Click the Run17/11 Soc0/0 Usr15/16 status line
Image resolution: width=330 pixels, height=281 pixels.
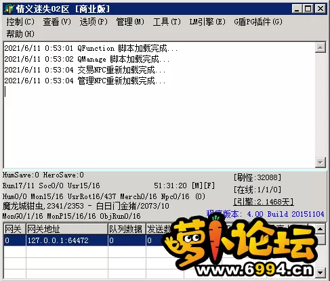[51, 186]
